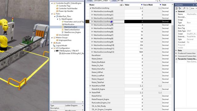Open the MachineControl routine in the tree

pyautogui.click(x=70, y=27)
